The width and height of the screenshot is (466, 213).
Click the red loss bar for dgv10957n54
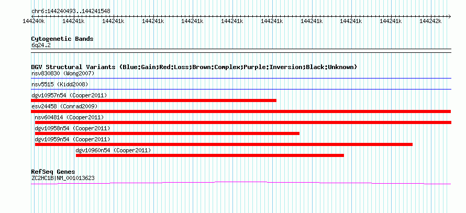click(153, 100)
